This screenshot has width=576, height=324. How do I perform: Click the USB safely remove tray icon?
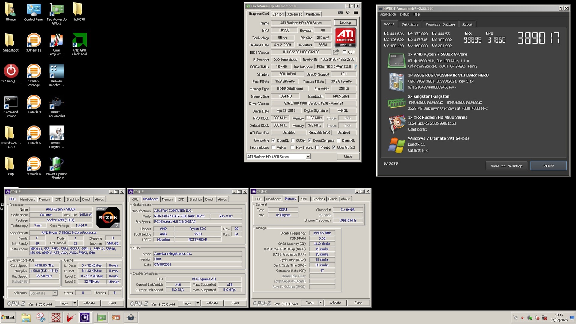530,318
